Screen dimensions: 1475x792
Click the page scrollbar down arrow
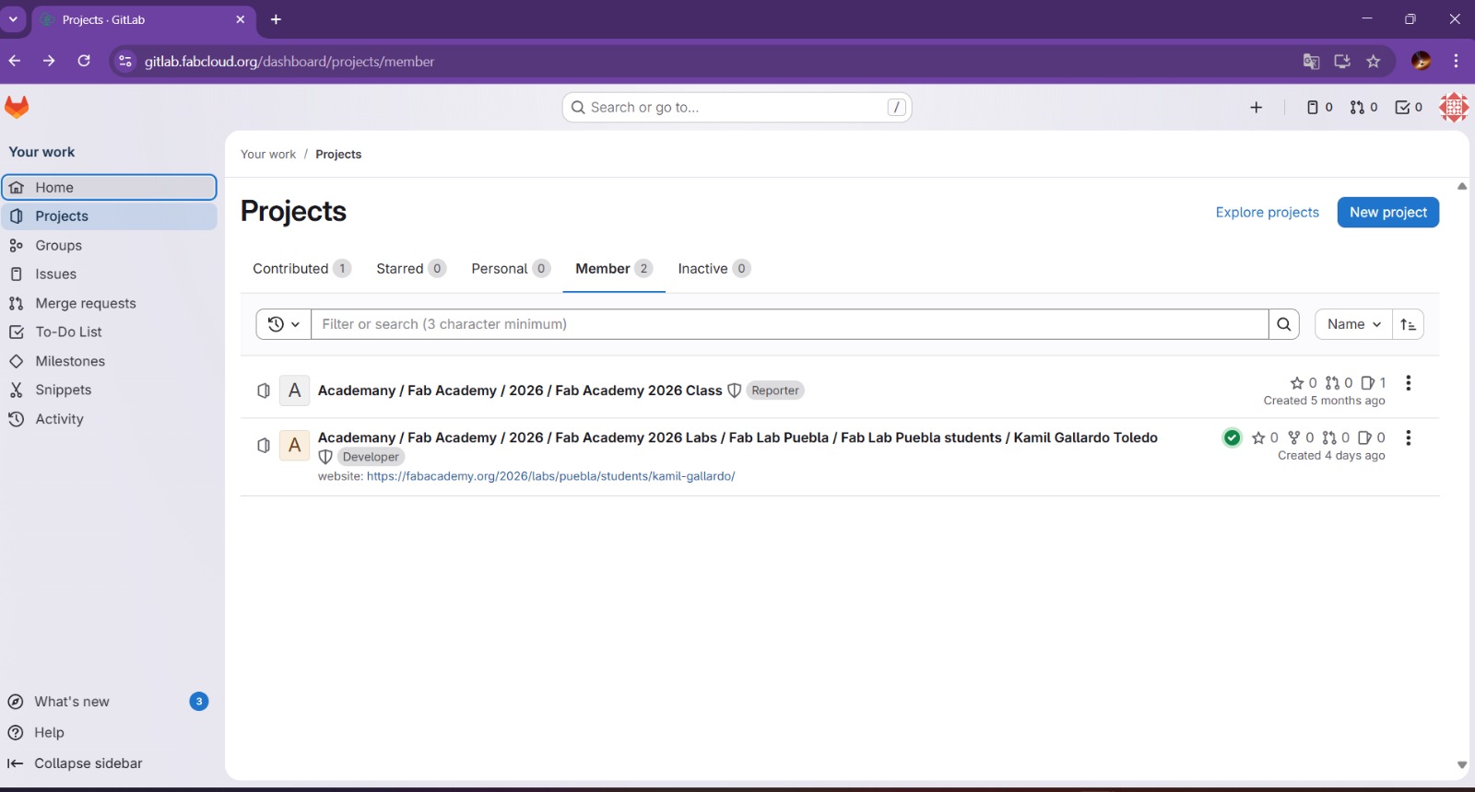tap(1461, 764)
